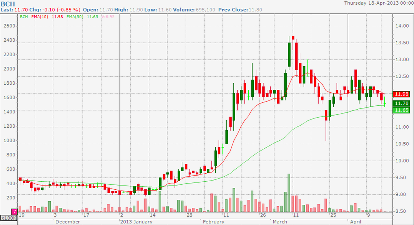Click the Low: 11.60 value
Screen dimensions: 414x225
point(166,10)
